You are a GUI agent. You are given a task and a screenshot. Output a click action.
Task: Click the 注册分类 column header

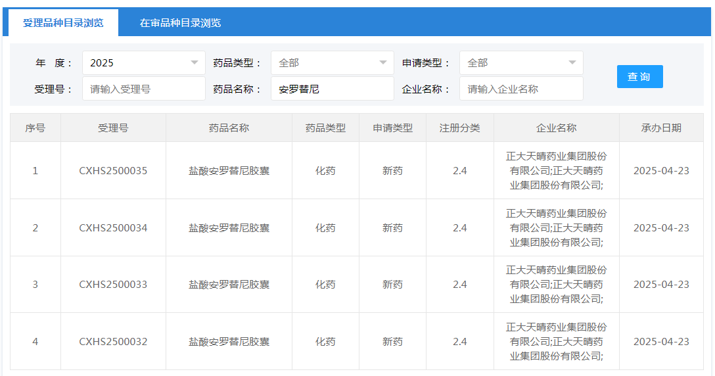click(459, 128)
